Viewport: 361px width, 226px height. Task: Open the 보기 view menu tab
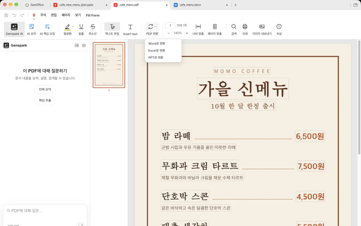click(78, 15)
